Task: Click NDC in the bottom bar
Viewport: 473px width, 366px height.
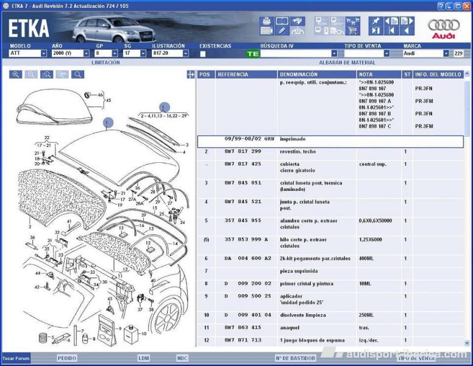Action: (x=182, y=358)
